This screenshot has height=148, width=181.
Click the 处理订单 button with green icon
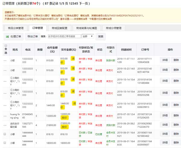click(14, 36)
